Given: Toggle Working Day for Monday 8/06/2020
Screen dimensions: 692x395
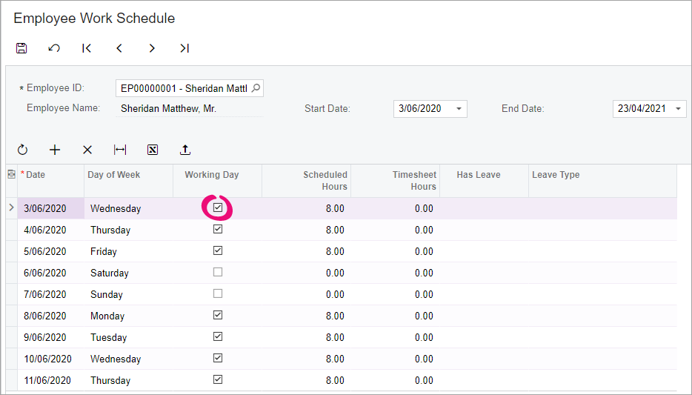Looking at the screenshot, I should click(x=218, y=315).
